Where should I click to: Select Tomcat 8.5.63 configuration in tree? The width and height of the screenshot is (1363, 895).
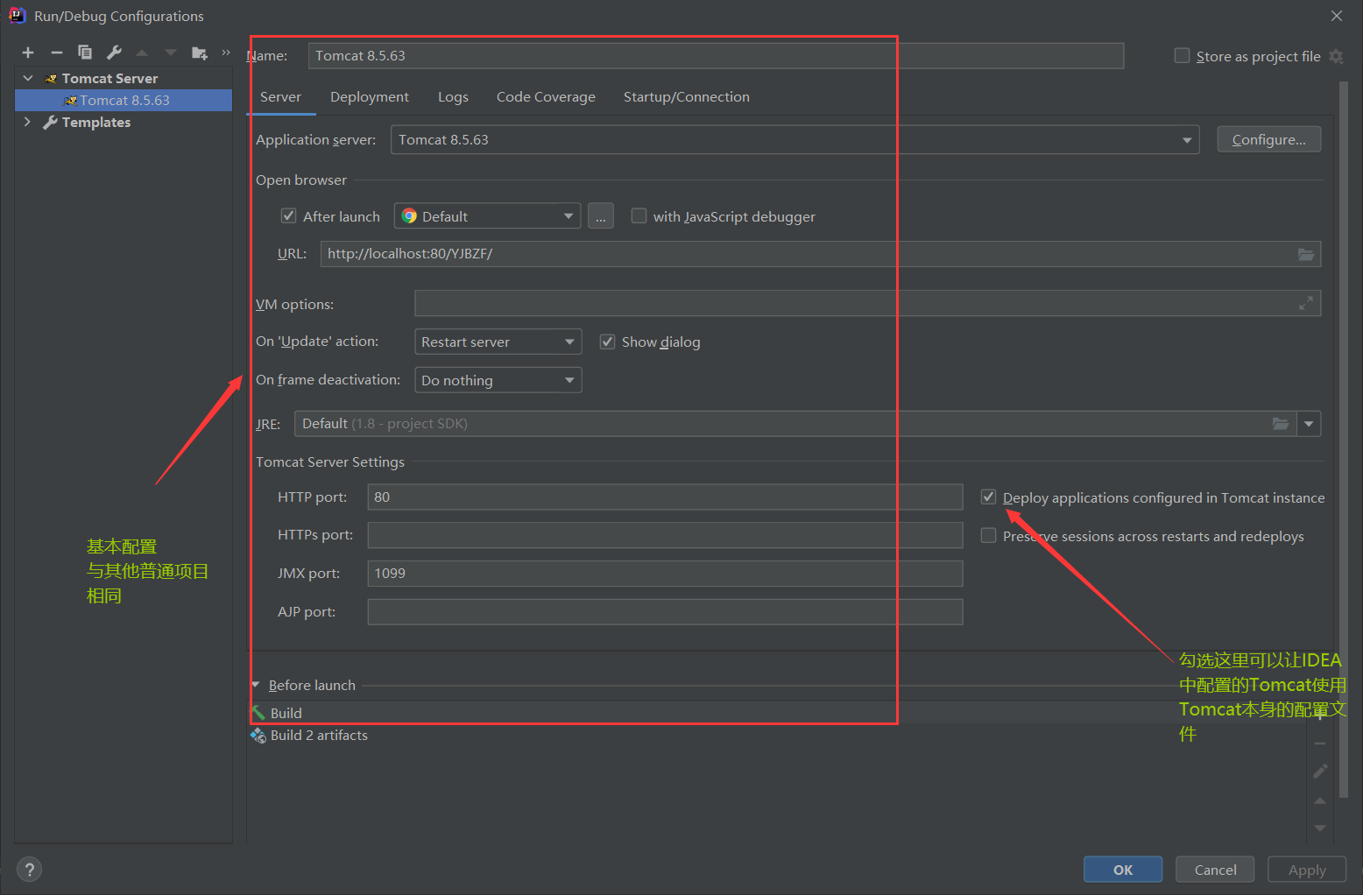124,100
